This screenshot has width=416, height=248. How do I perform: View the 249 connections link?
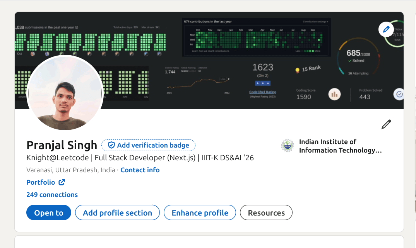click(52, 195)
